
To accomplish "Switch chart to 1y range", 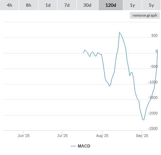I will tap(132, 5).
